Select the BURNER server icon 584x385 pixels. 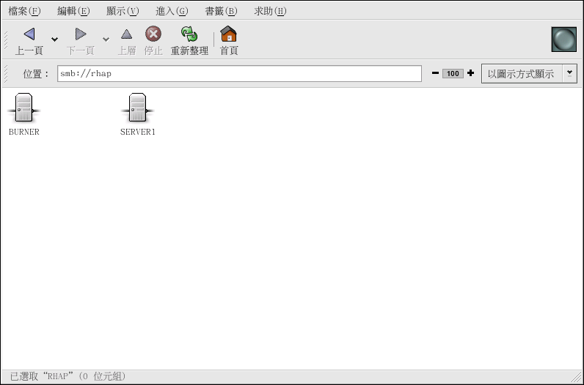coord(24,108)
